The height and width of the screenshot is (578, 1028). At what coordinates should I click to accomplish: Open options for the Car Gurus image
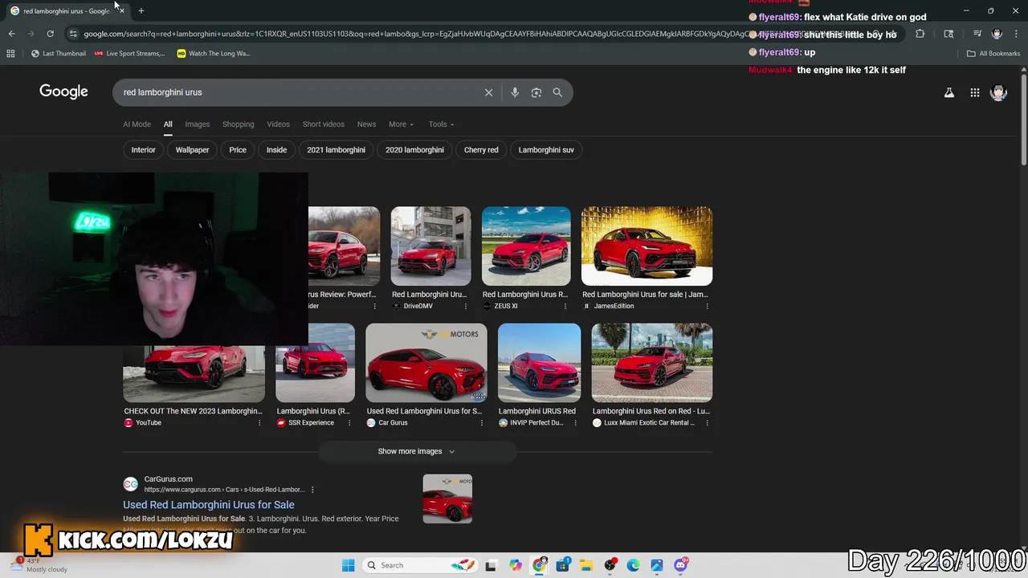click(481, 423)
